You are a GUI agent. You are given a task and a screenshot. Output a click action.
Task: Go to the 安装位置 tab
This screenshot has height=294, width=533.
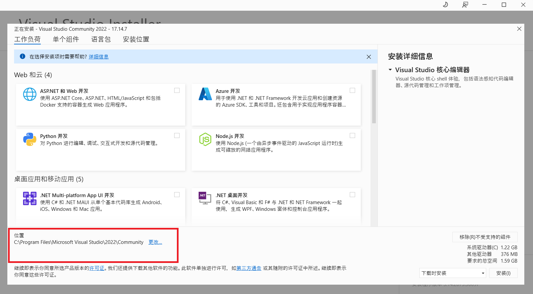(136, 39)
